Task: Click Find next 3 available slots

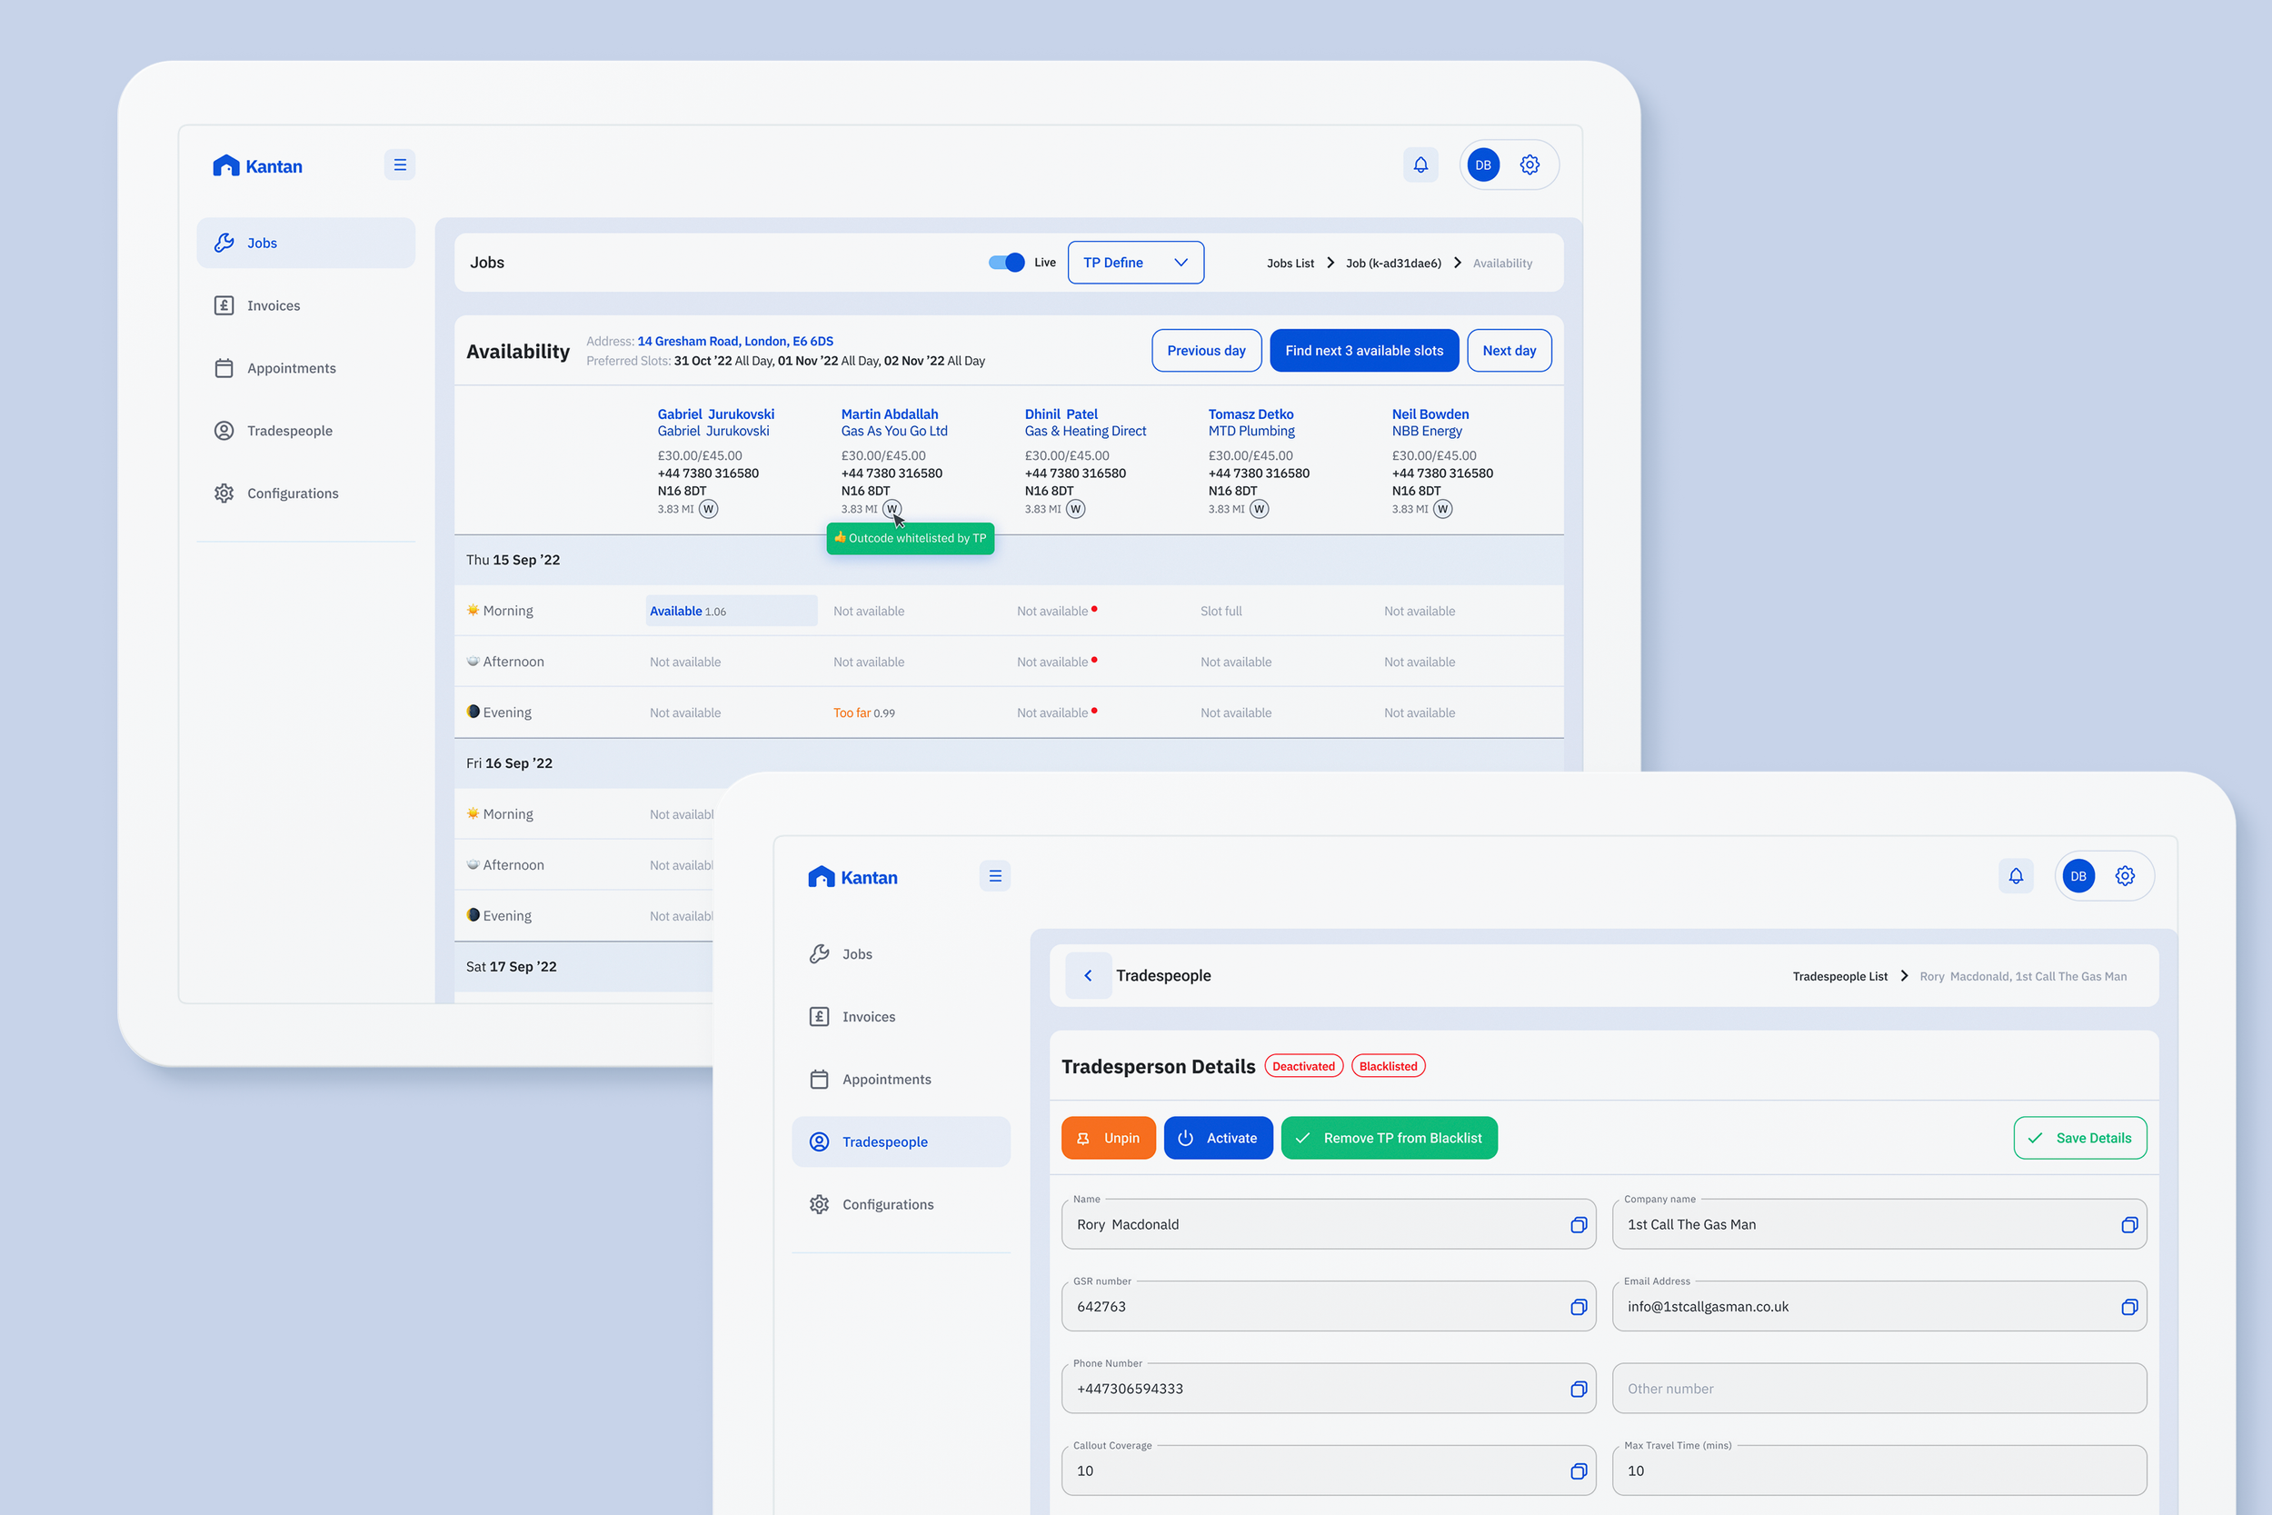Action: (x=1364, y=351)
